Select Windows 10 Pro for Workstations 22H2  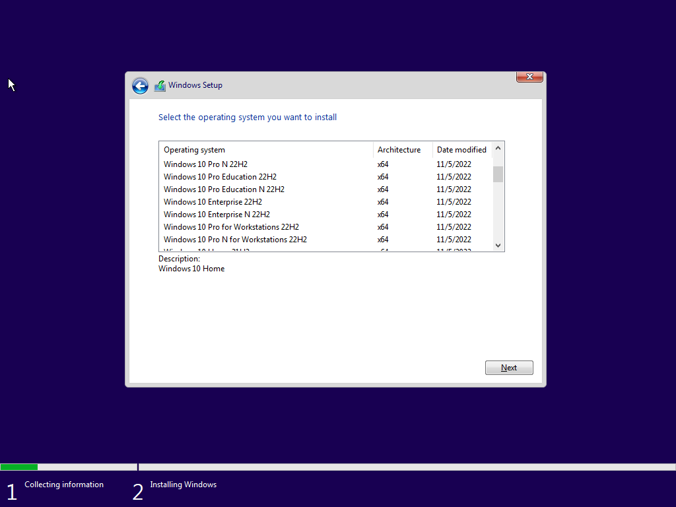click(325, 227)
